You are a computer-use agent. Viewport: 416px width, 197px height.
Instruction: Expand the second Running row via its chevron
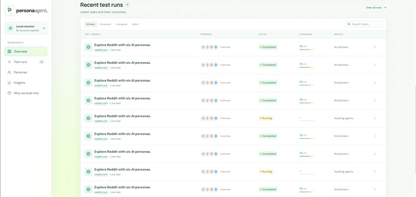375,172
